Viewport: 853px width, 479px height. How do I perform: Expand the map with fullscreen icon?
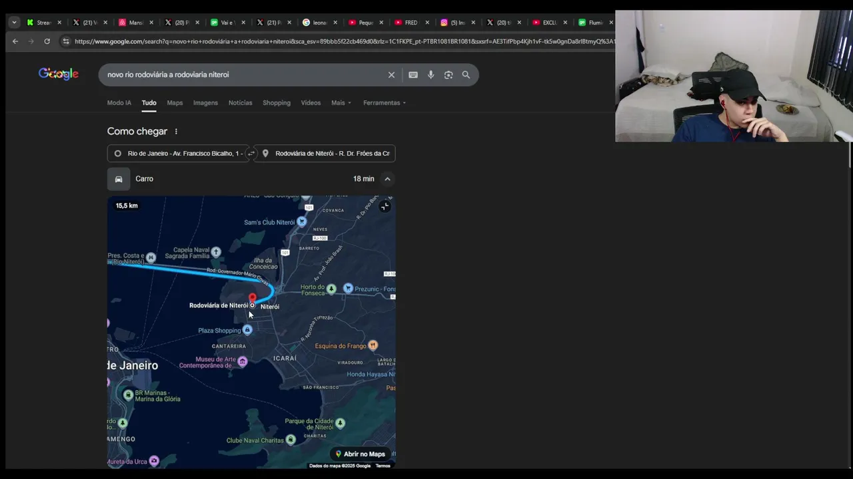385,206
